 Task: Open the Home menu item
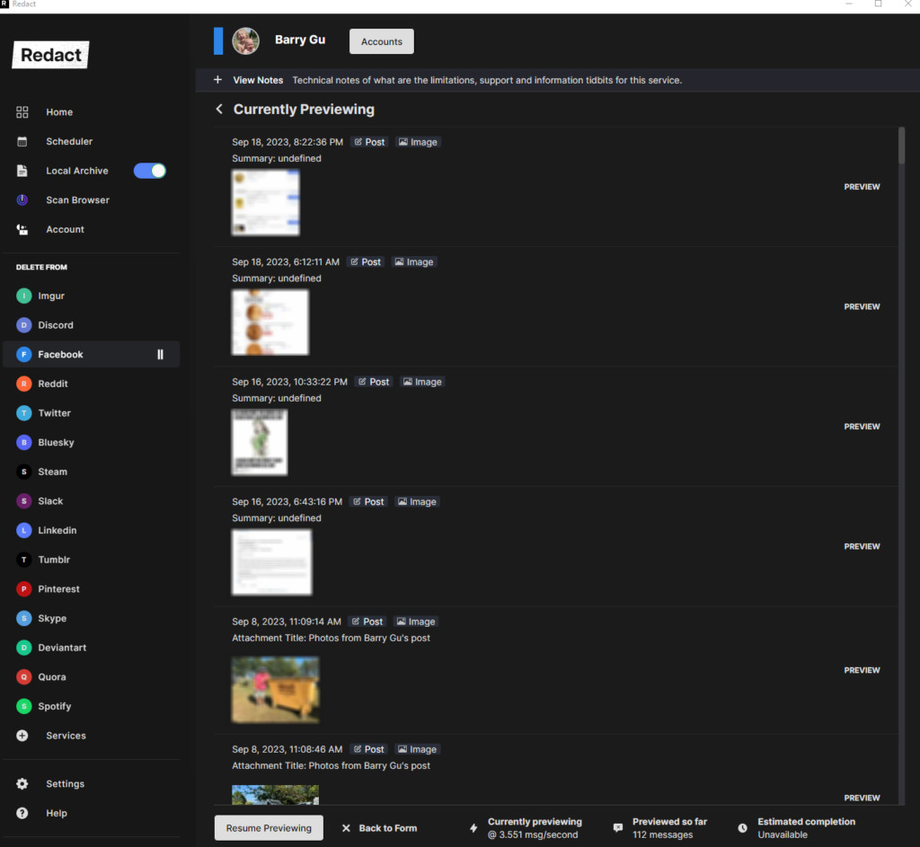pyautogui.click(x=59, y=112)
